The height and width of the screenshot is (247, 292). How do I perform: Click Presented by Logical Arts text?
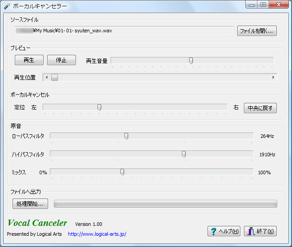[x=34, y=234]
